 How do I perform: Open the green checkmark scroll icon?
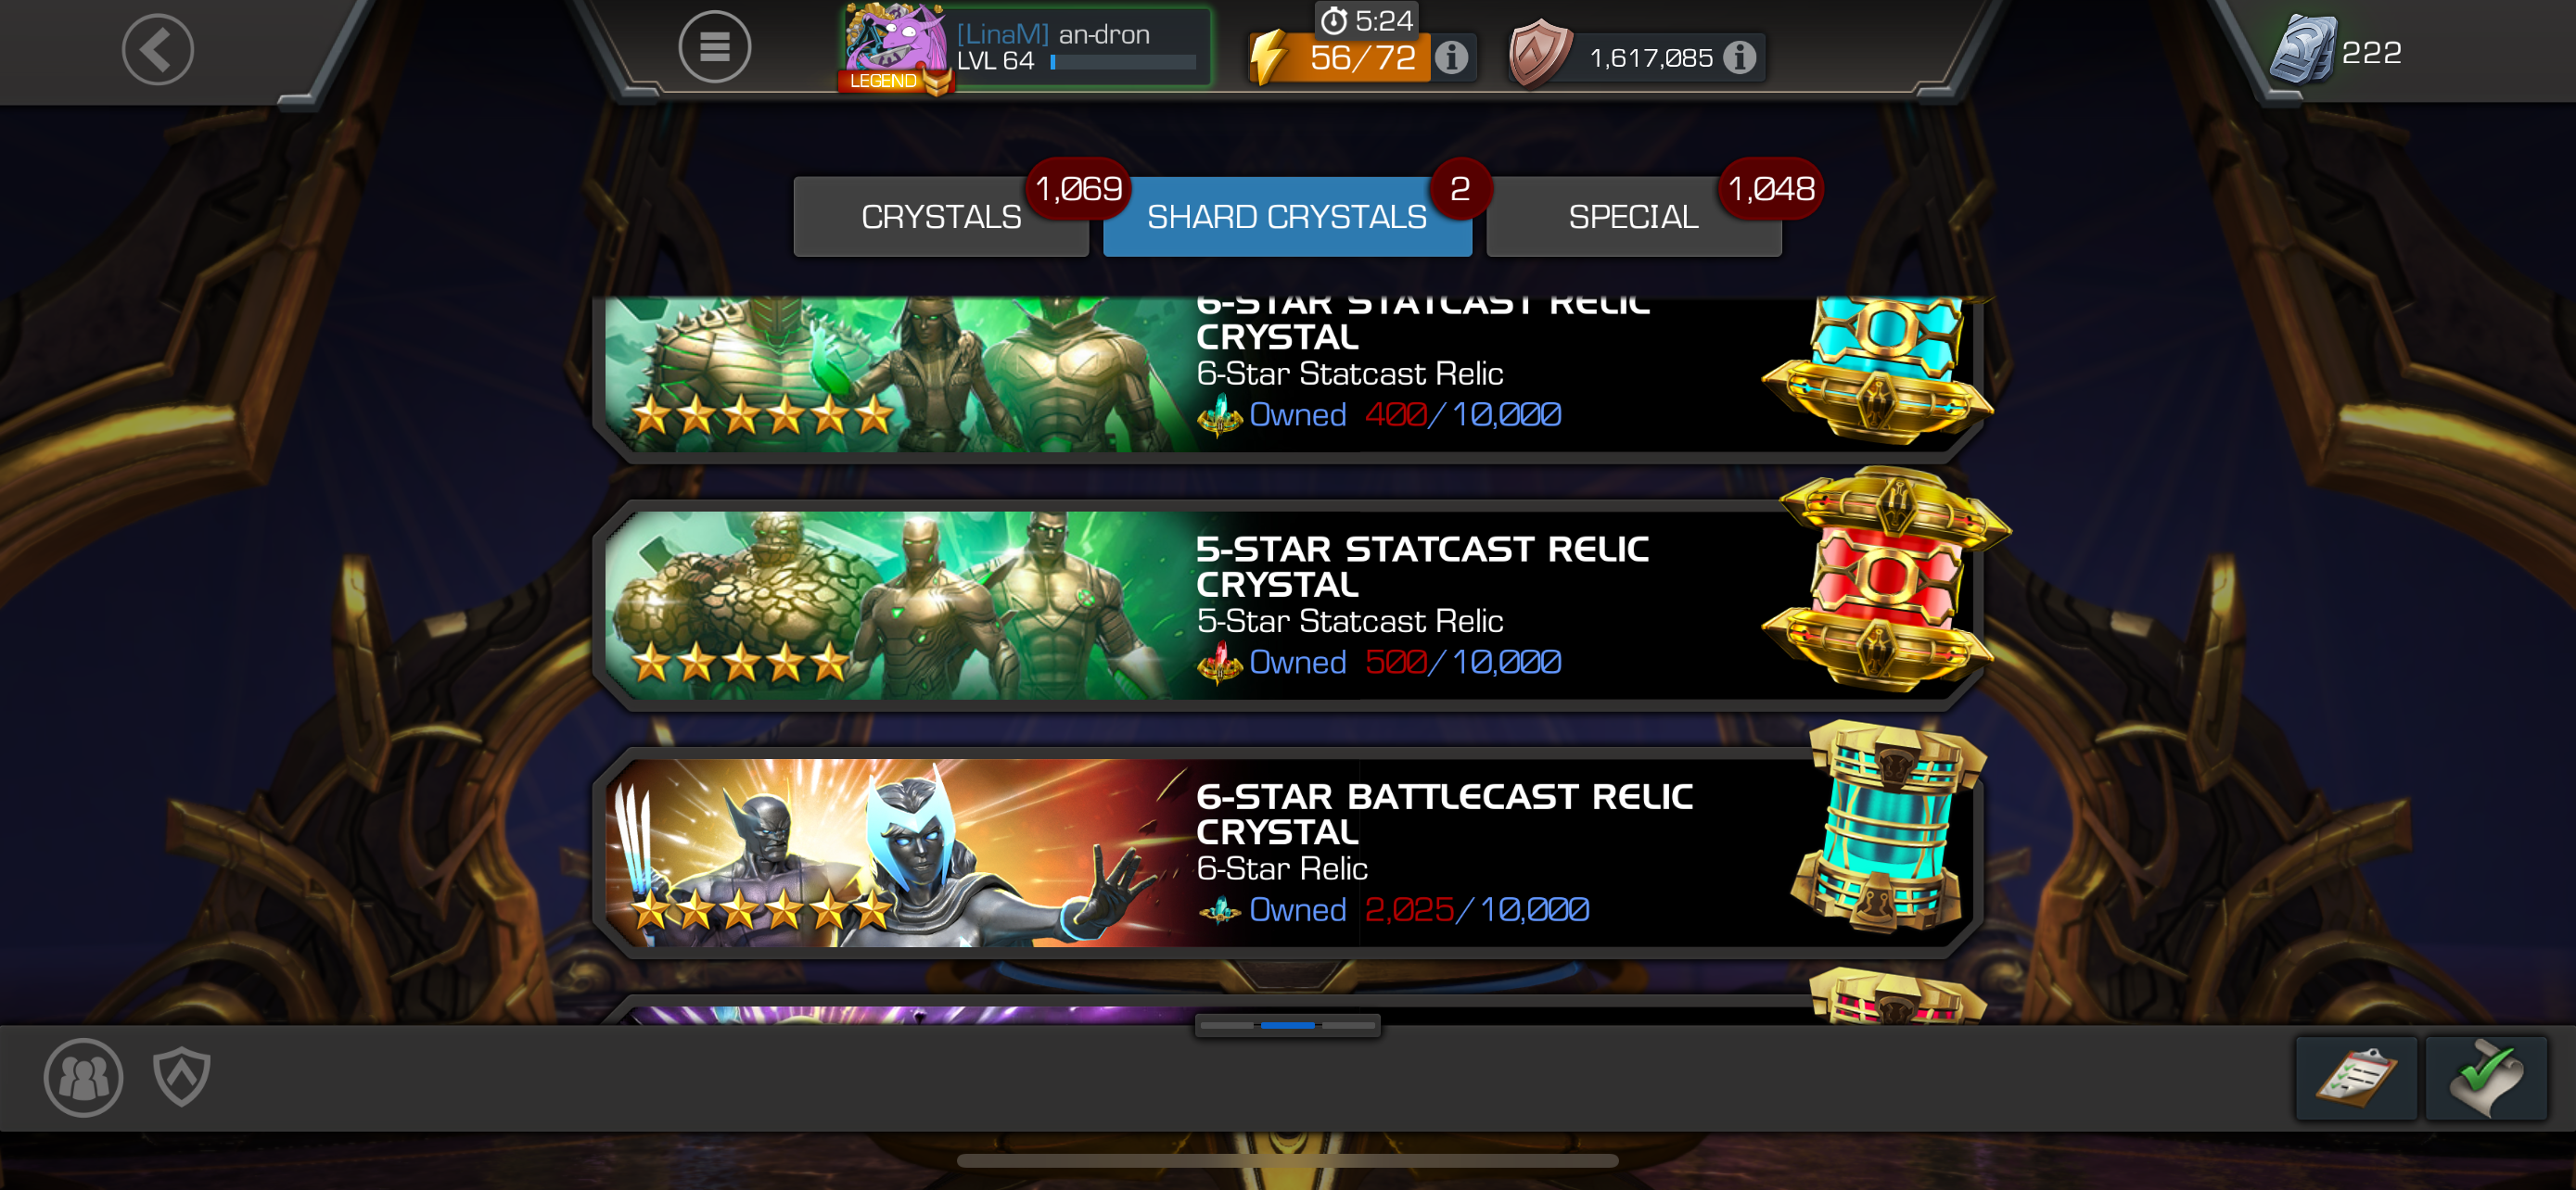coord(2486,1078)
